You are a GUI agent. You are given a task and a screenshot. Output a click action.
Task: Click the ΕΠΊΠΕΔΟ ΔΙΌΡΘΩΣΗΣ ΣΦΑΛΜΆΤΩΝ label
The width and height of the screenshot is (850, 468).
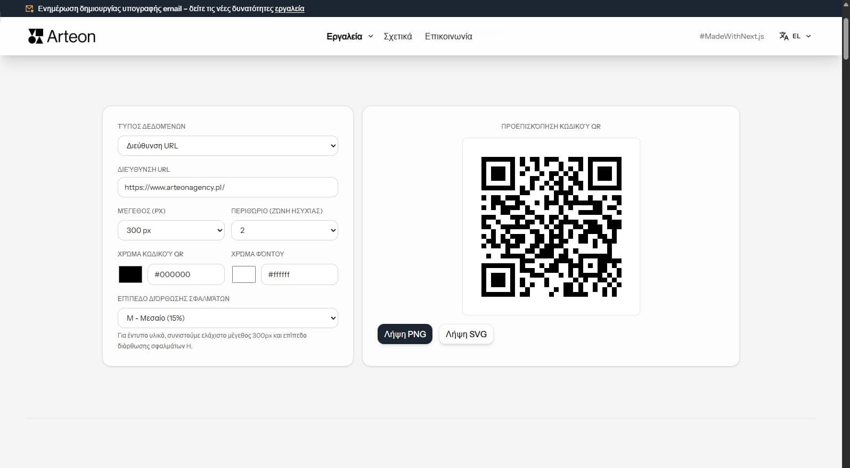[174, 299]
